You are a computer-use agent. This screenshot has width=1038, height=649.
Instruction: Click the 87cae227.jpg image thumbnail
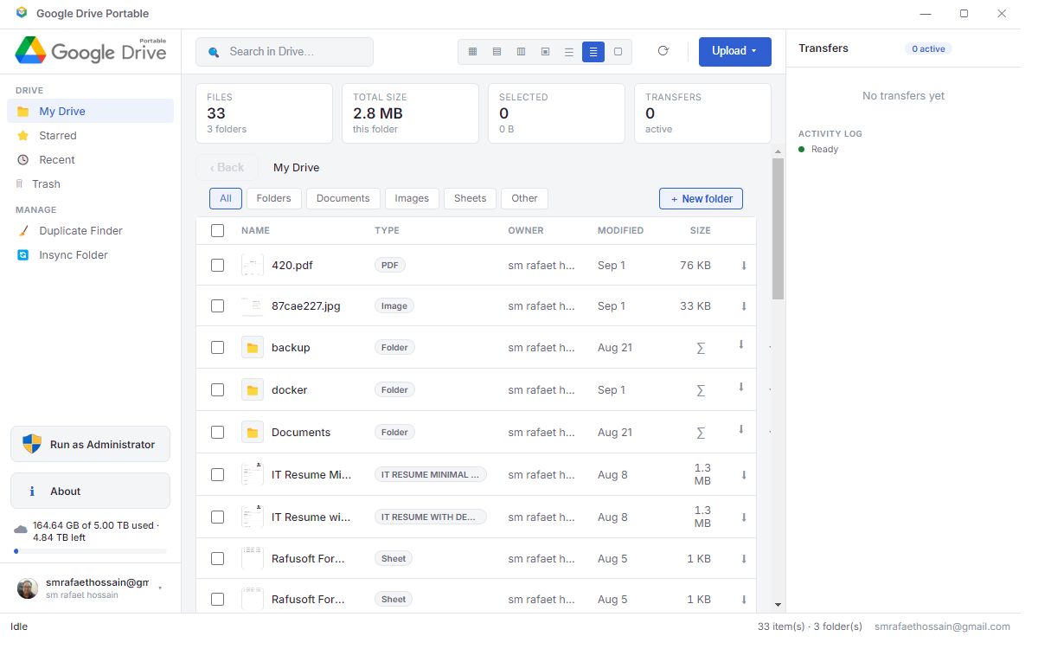(x=253, y=306)
